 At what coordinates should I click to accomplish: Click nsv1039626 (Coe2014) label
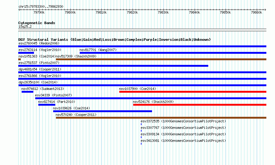pyautogui.click(x=71, y=108)
